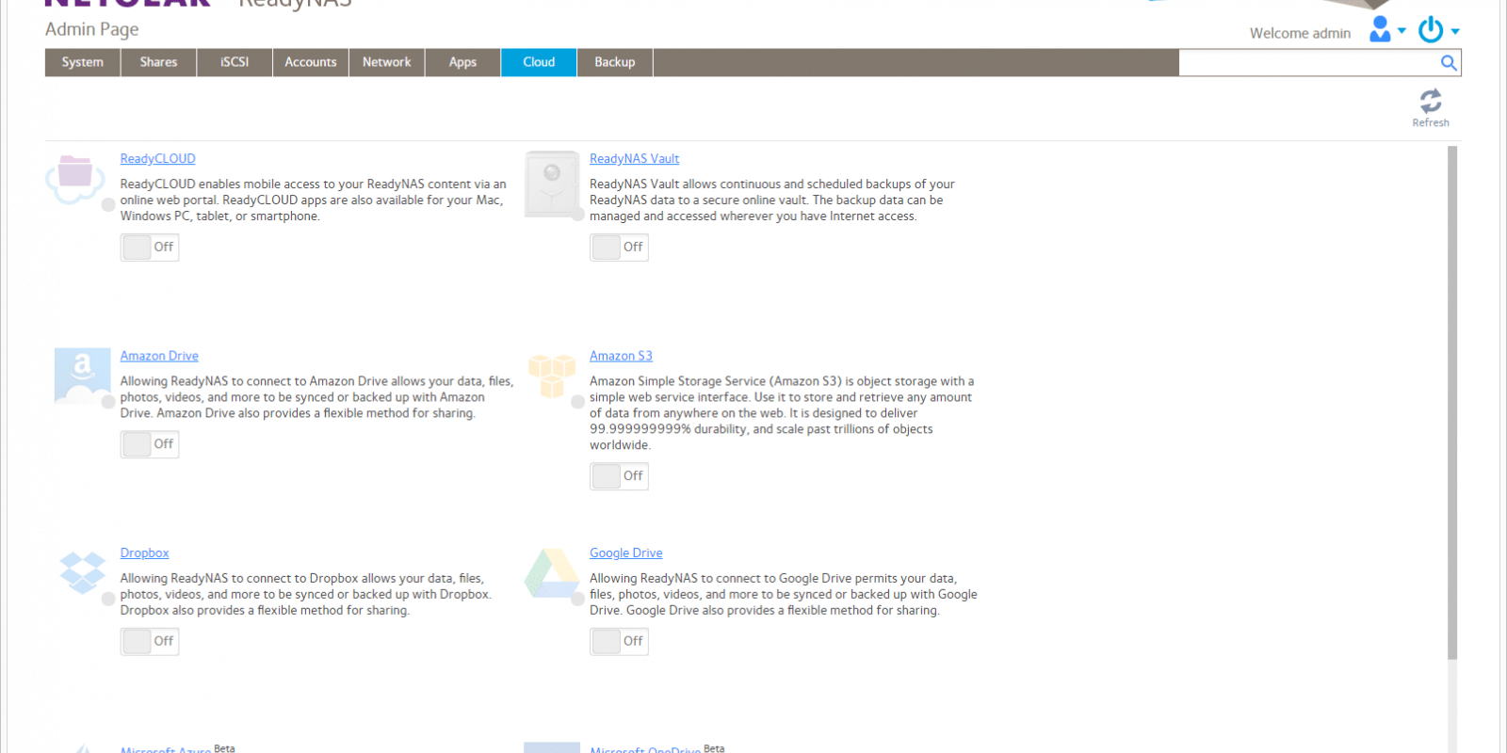Viewport: 1507px width, 753px height.
Task: Expand the power options dropdown arrow
Action: [1455, 32]
